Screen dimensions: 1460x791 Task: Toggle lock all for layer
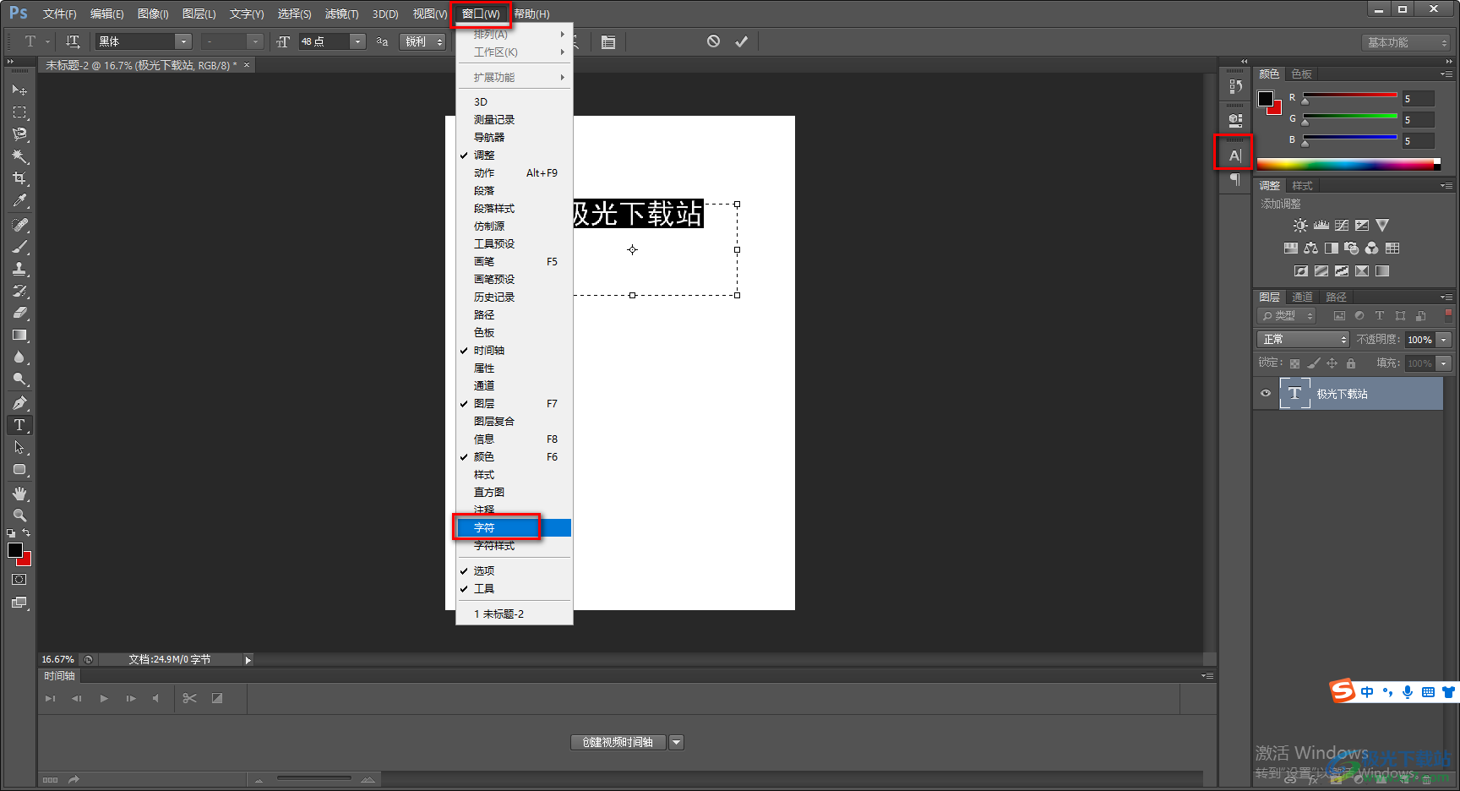click(1351, 363)
